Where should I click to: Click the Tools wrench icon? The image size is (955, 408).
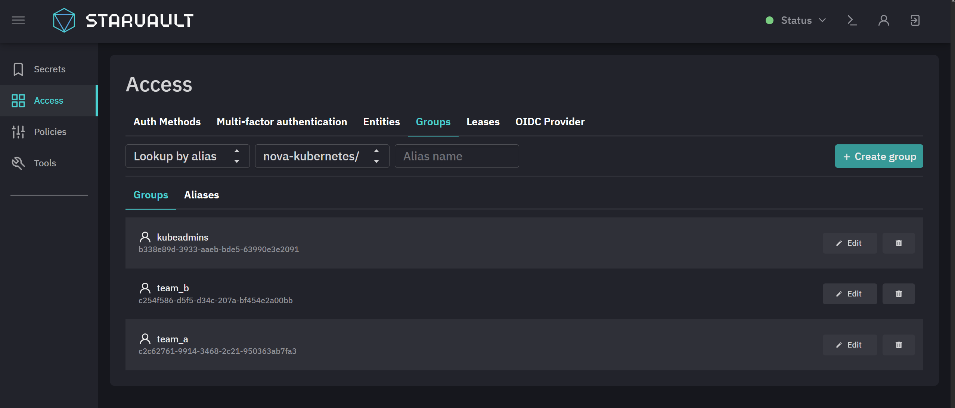click(x=18, y=163)
